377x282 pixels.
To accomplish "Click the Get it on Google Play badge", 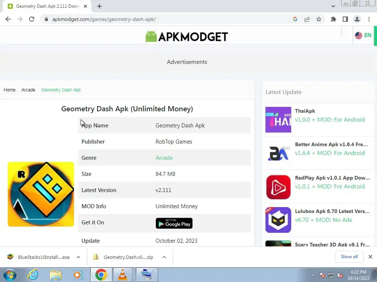I will coord(174,223).
